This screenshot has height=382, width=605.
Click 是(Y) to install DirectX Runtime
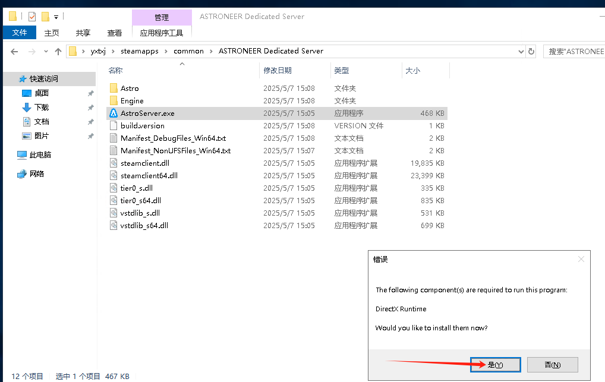(496, 365)
